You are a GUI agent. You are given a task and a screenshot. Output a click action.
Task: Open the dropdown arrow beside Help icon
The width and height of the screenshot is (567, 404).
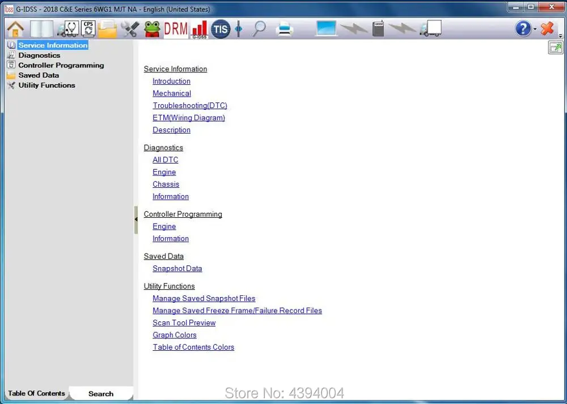pos(535,29)
